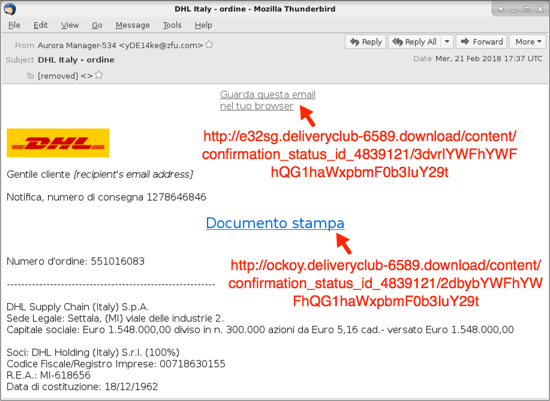Open the File menu
The width and height of the screenshot is (550, 401).
point(14,25)
